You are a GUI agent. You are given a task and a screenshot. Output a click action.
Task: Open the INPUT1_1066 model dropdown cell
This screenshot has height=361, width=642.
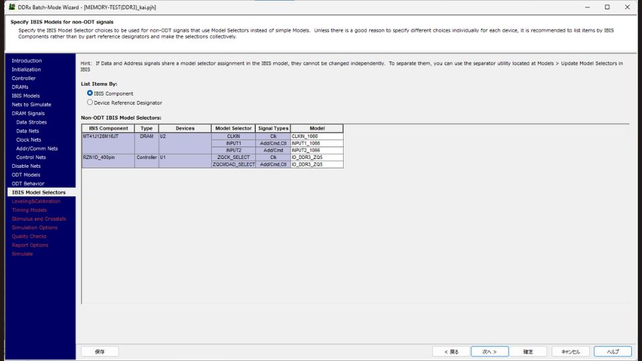[x=316, y=143]
